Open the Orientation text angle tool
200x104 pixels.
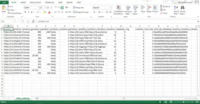point(67,7)
